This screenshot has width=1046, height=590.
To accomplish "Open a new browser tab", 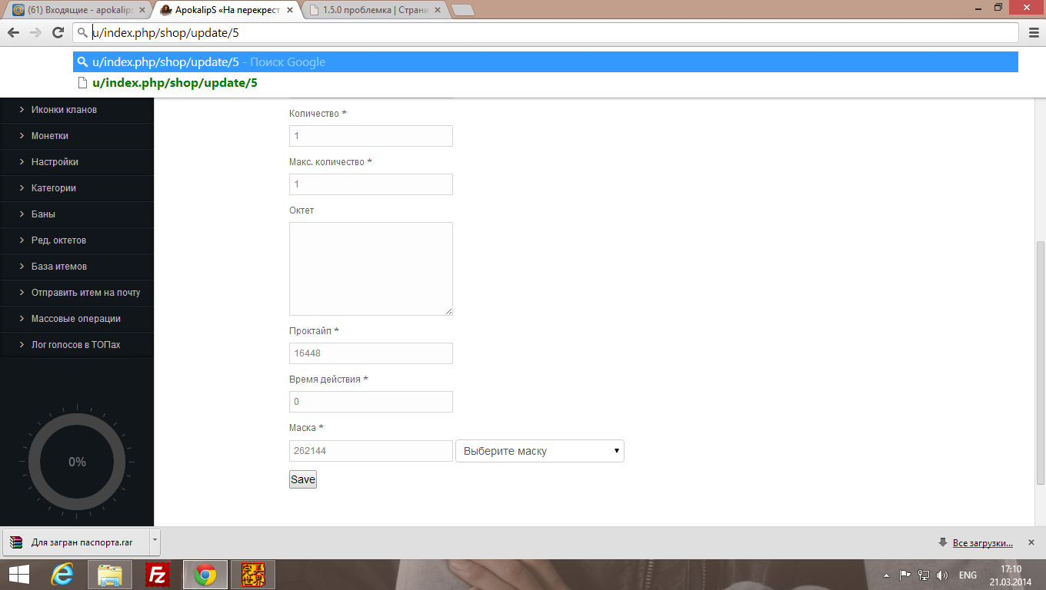I will [x=463, y=10].
